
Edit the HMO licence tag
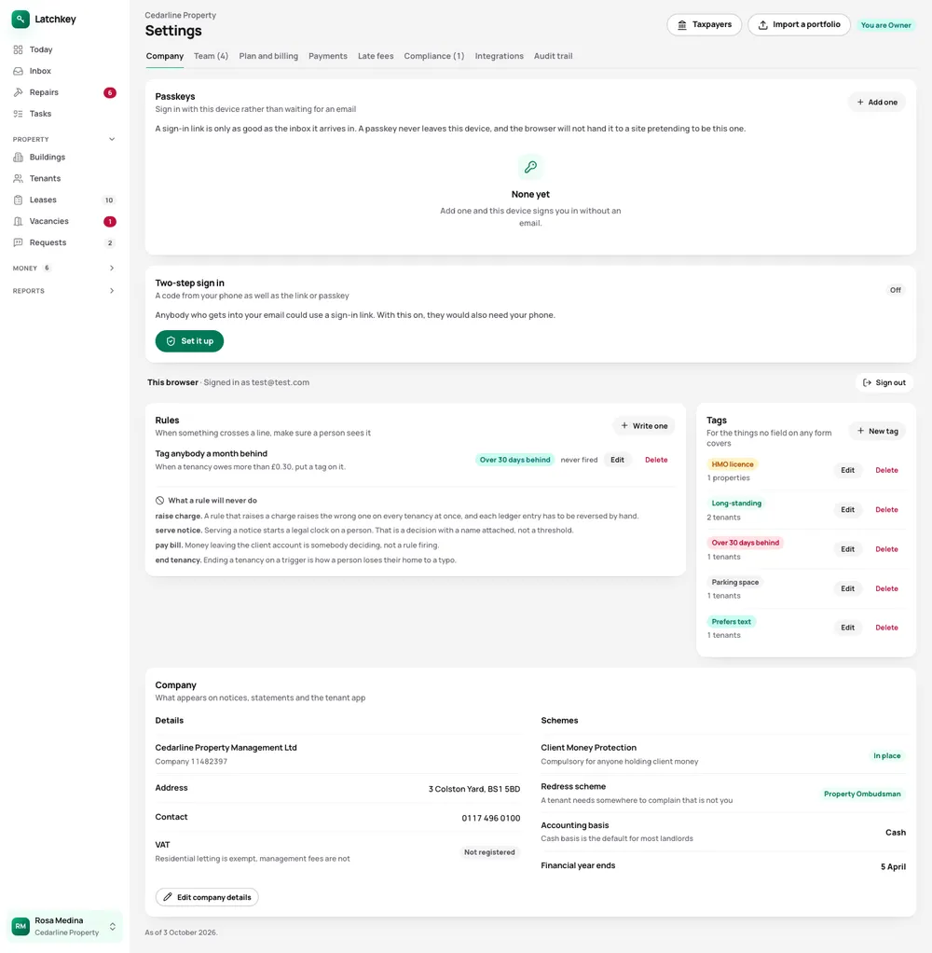click(x=847, y=470)
